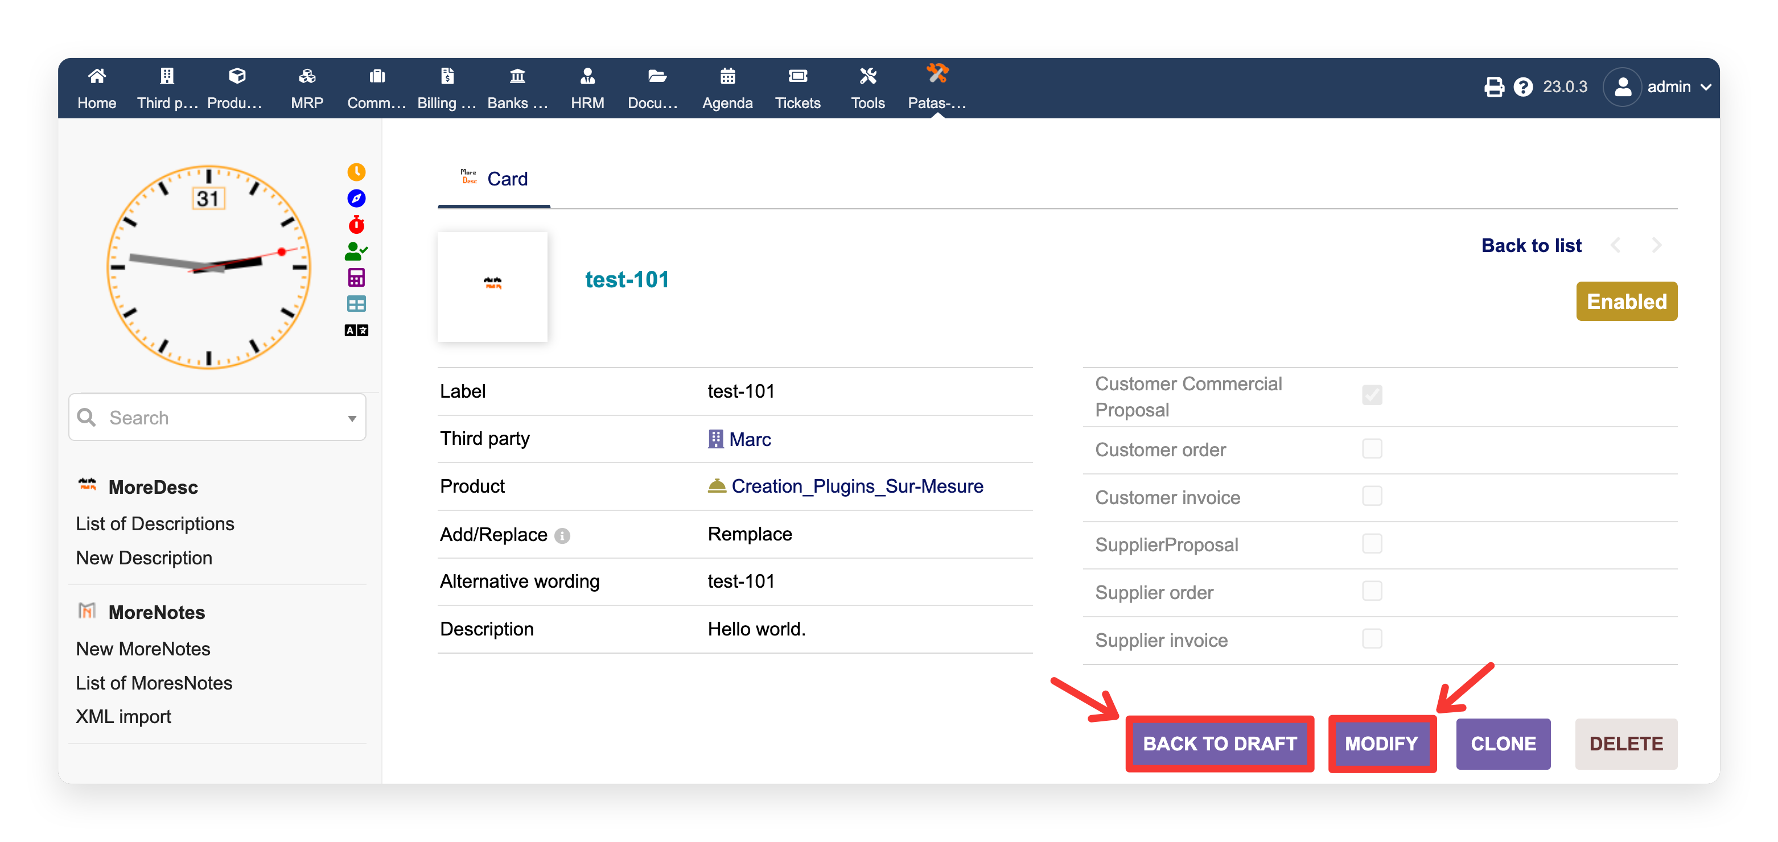Open New MoreNotes
1778x842 pixels.
(143, 649)
